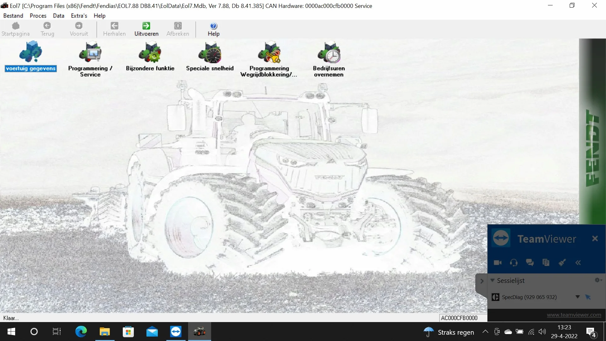Viewport: 606px width, 341px height.
Task: Collapse the Sessielijst section
Action: tap(492, 280)
